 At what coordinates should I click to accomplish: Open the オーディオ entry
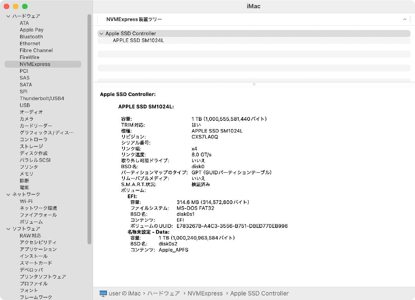point(31,112)
